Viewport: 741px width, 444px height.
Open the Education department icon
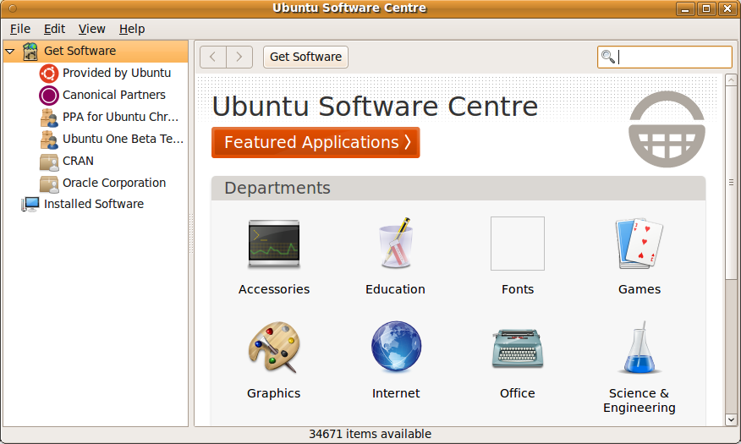(396, 243)
